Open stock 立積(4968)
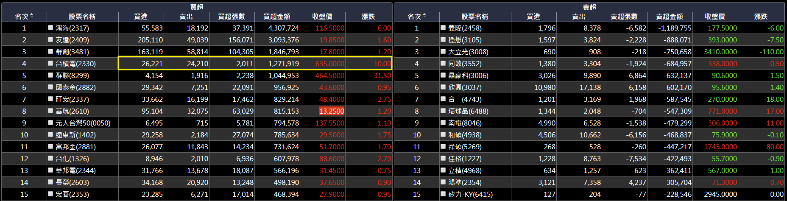 (x=465, y=170)
